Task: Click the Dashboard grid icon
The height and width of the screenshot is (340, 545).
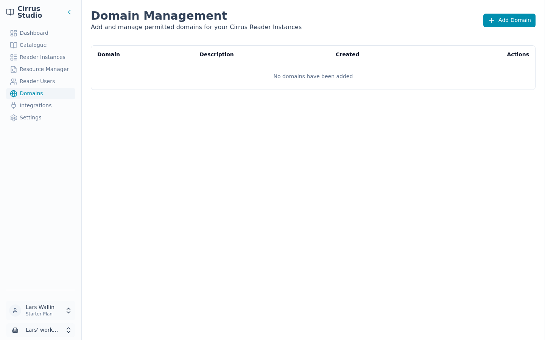Action: [14, 33]
